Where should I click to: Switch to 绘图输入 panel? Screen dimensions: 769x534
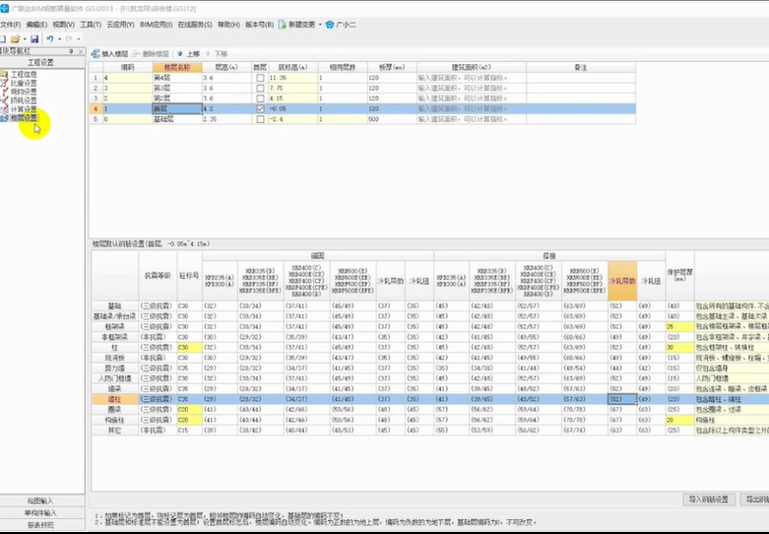(x=41, y=501)
